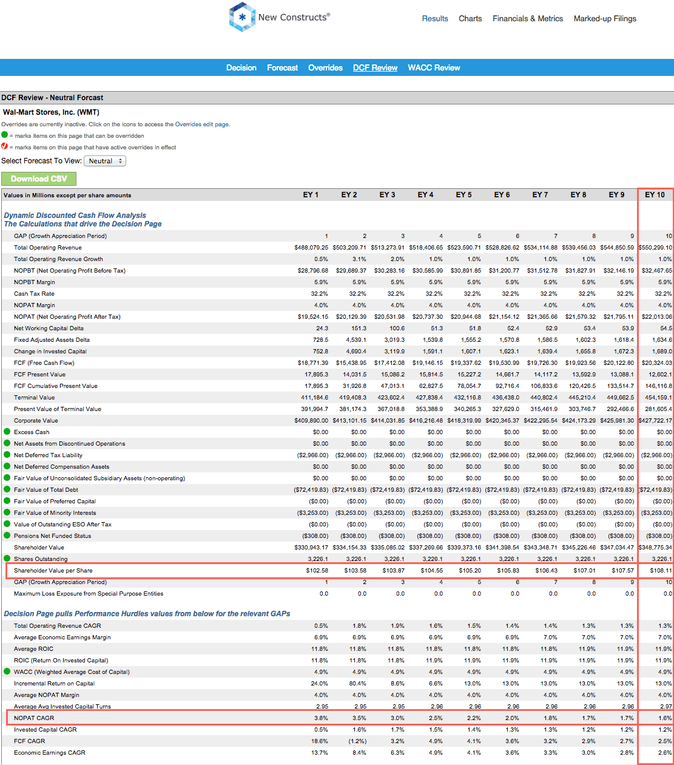Click the override dot for Pensions Net Funded Status

[7, 535]
